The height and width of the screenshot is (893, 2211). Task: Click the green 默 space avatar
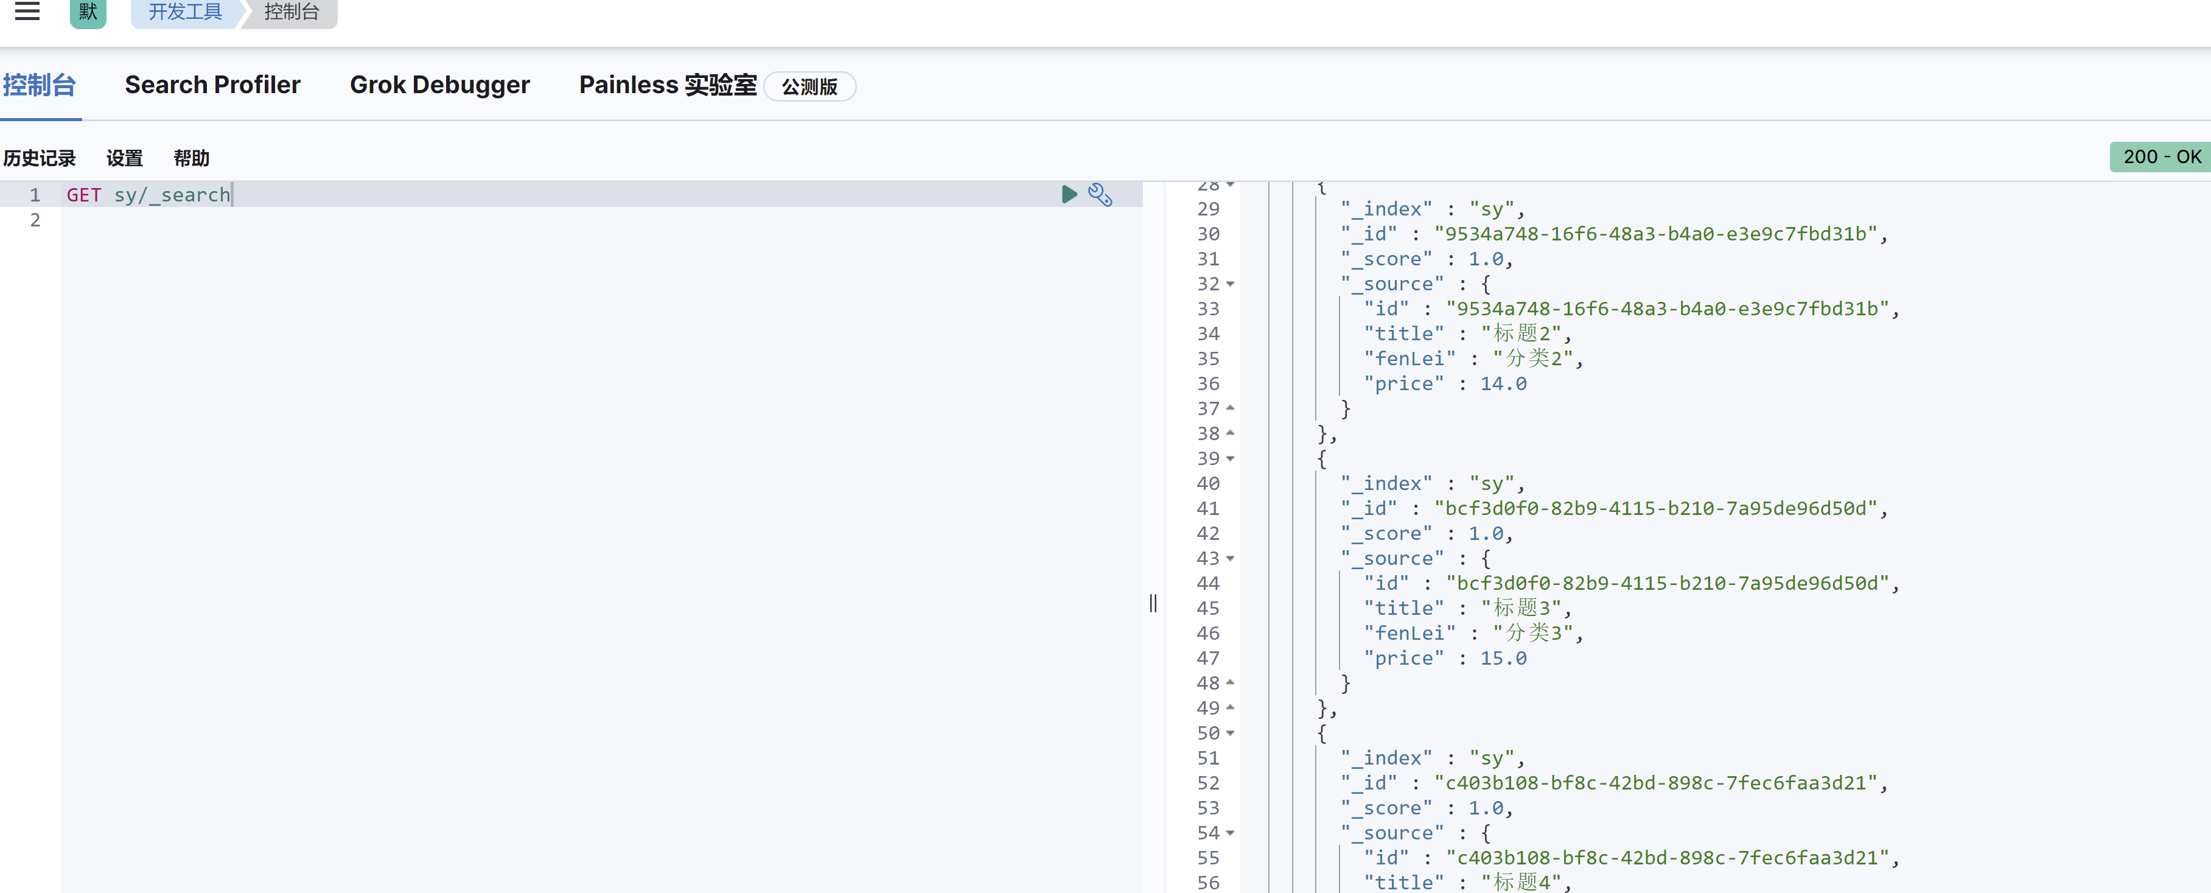[88, 12]
